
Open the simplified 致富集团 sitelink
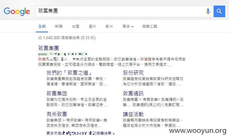click(57, 93)
